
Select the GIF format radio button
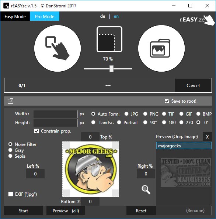tap(181, 114)
